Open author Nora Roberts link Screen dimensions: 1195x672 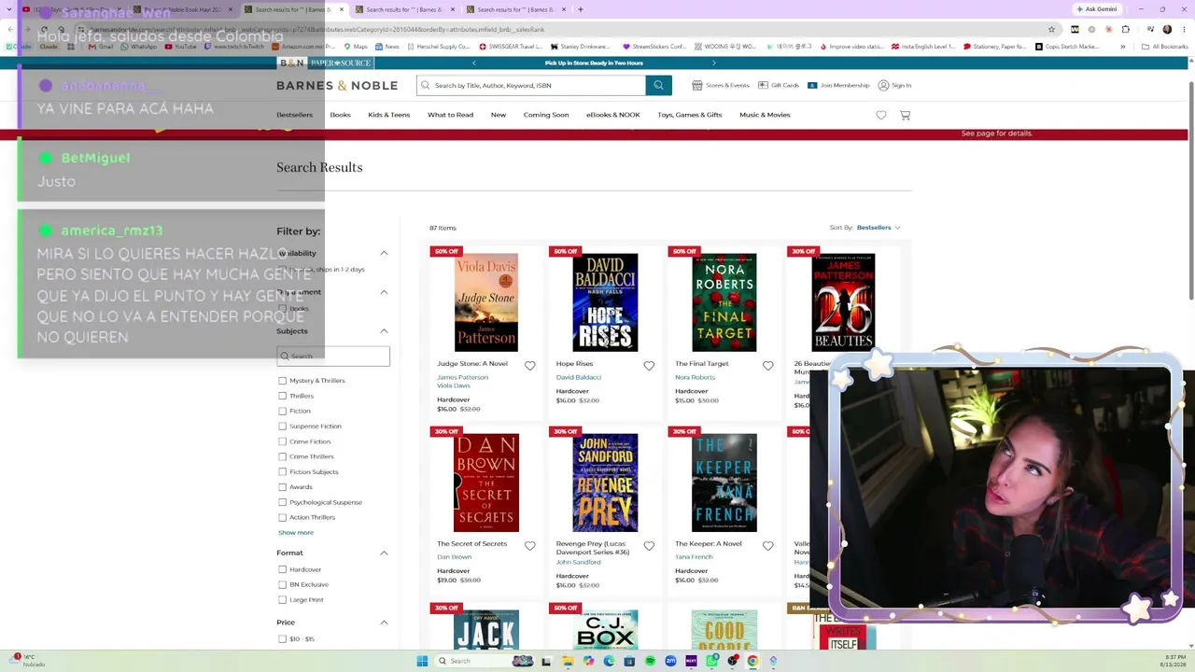coord(695,377)
